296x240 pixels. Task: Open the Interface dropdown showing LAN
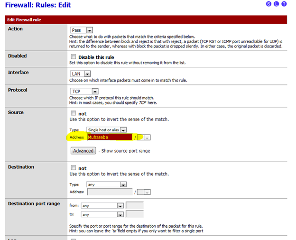click(x=80, y=74)
